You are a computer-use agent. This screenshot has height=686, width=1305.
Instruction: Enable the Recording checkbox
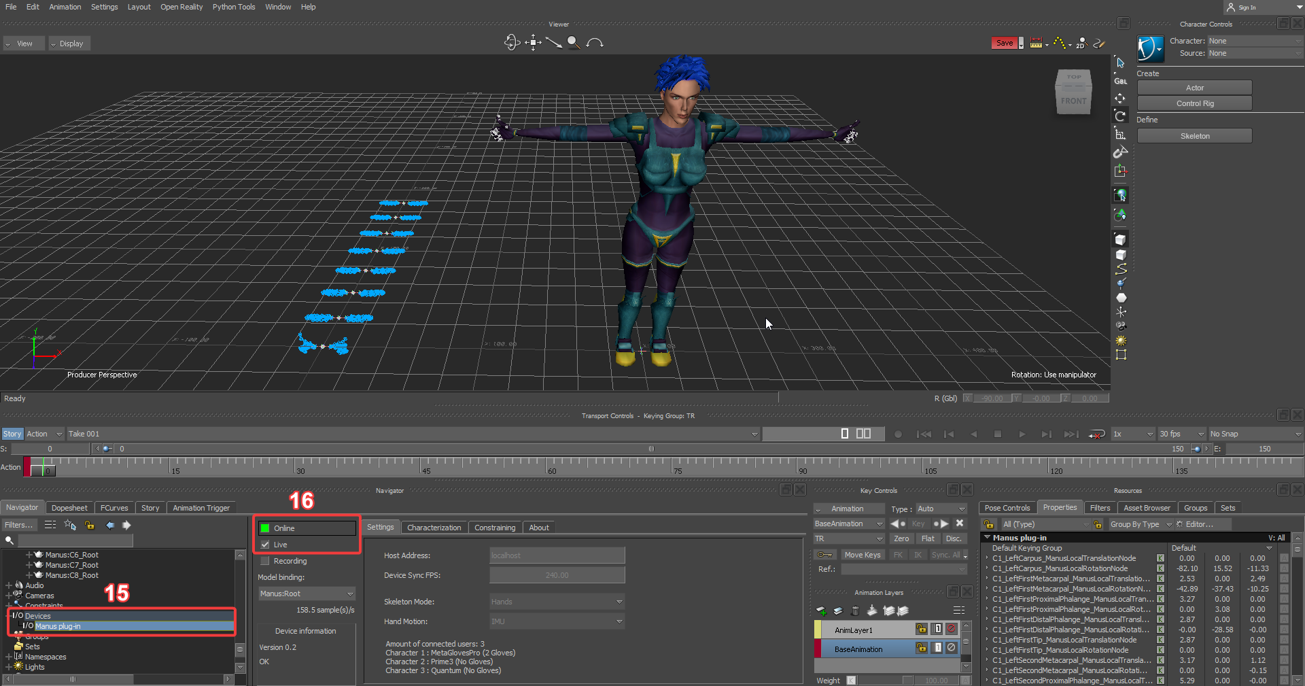tap(265, 561)
